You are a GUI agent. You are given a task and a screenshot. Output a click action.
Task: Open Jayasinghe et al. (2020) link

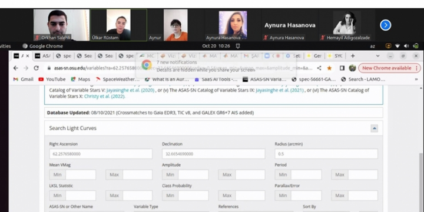pos(130,90)
